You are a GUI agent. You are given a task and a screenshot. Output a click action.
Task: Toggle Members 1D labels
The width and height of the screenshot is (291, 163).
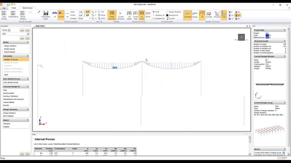158,15
